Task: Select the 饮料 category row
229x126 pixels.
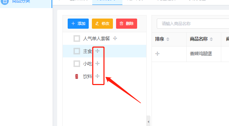Action: pyautogui.click(x=105, y=76)
